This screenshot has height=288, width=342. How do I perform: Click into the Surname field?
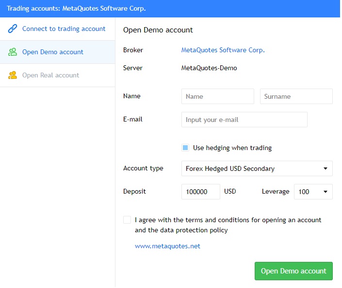coord(296,96)
